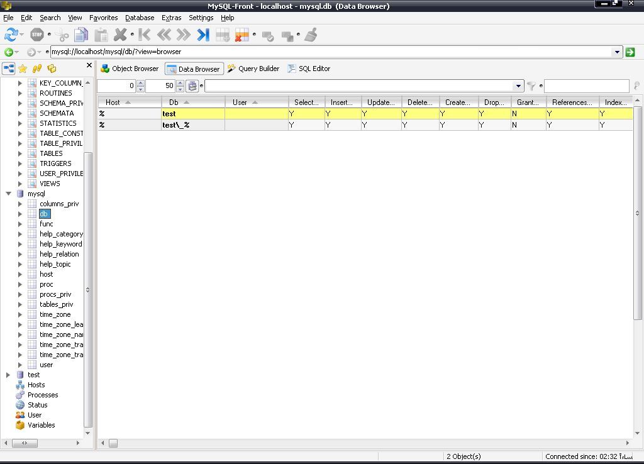Open the address bar dropdown arrow

(x=617, y=53)
